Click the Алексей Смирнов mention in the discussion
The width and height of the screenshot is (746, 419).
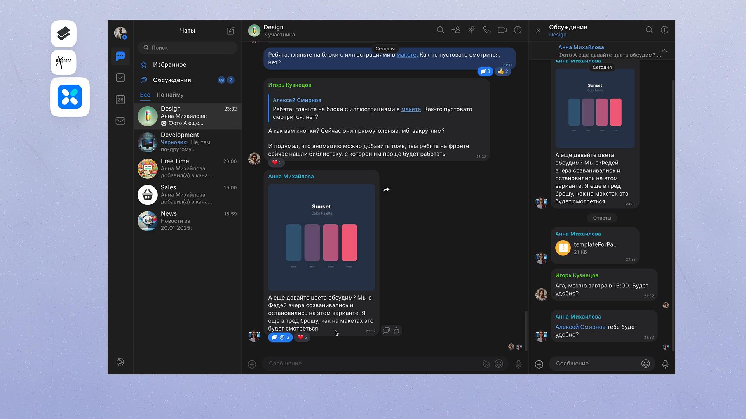point(580,327)
